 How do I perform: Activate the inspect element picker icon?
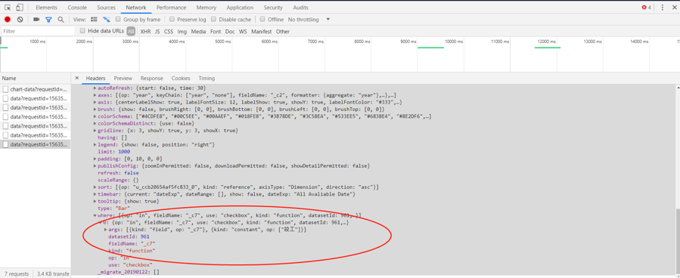pos(8,8)
